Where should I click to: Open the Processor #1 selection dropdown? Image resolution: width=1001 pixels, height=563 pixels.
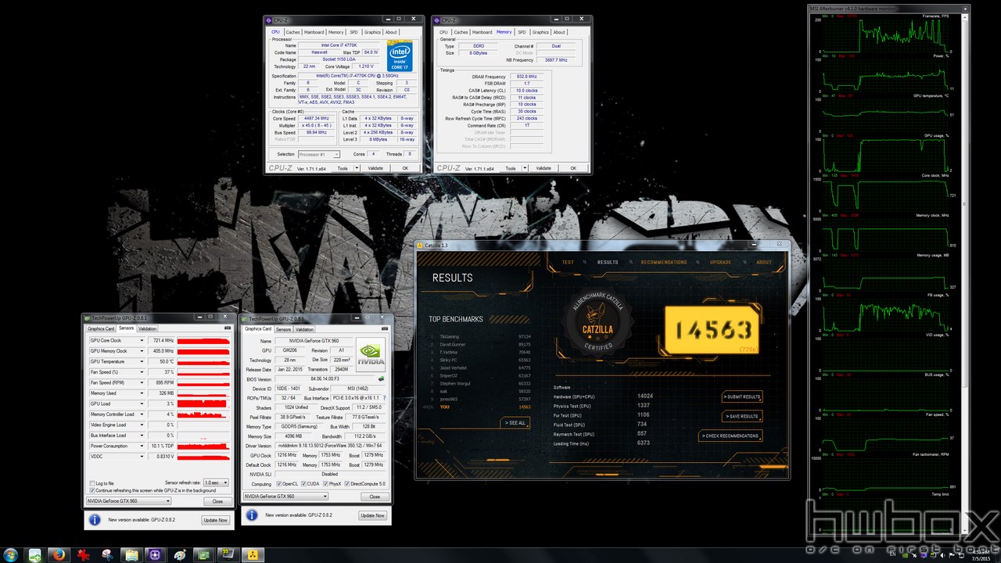pyautogui.click(x=319, y=154)
